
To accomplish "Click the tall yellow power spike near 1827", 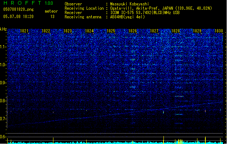I will pyautogui.click(x=163, y=140).
